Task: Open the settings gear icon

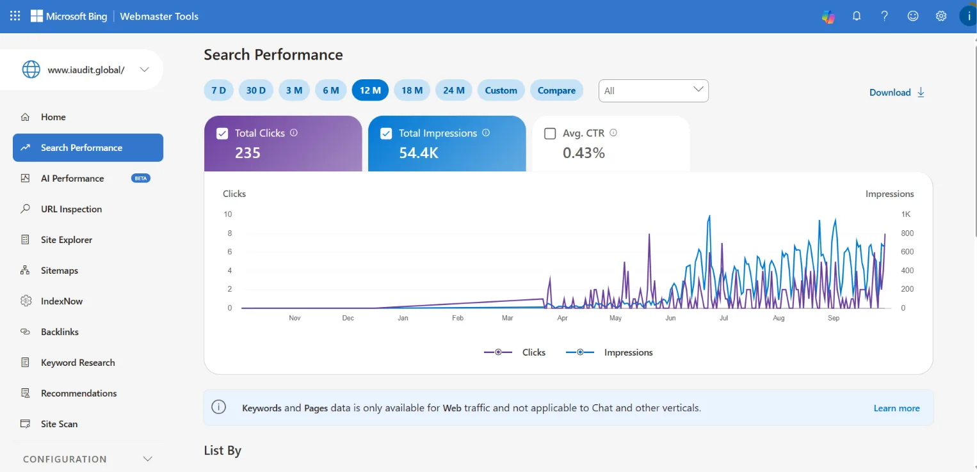Action: tap(941, 16)
